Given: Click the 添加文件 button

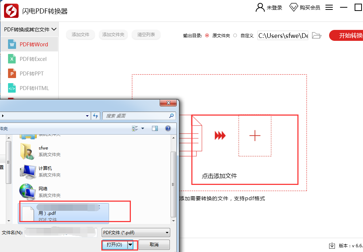Looking at the screenshot, I should tap(80, 35).
